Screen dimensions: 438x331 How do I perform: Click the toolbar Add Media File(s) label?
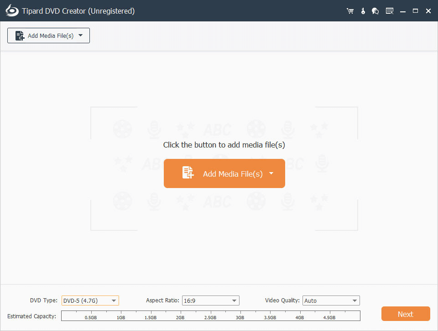[50, 36]
